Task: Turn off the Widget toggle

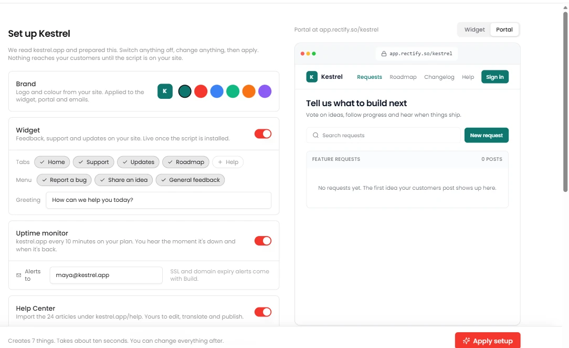Action: pos(263,134)
